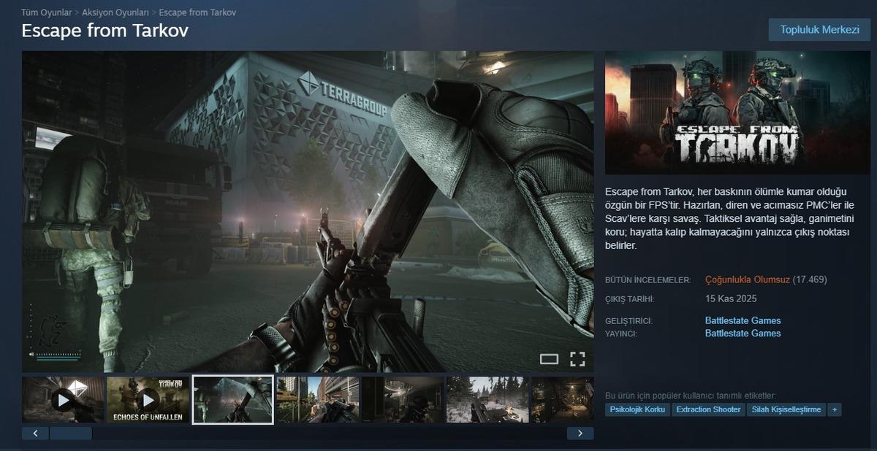Image resolution: width=877 pixels, height=451 pixels.
Task: Open the publisher Battlestate Games link
Action: pyautogui.click(x=743, y=334)
